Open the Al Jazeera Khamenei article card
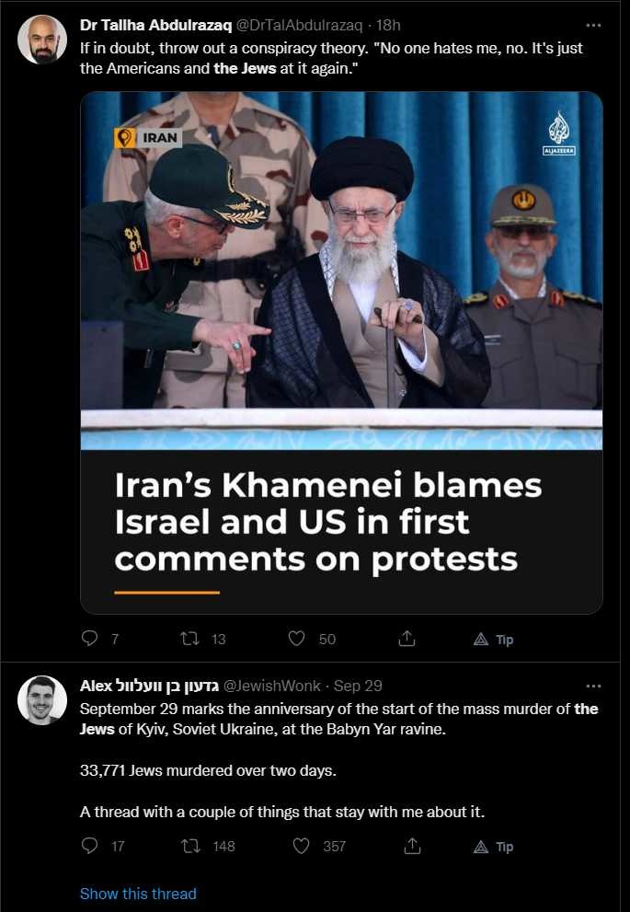Viewport: 630px width, 912px height. click(341, 352)
